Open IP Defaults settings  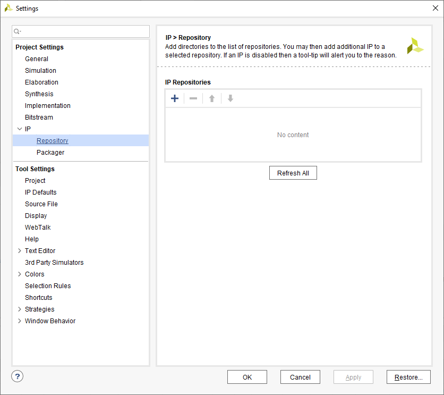click(41, 192)
